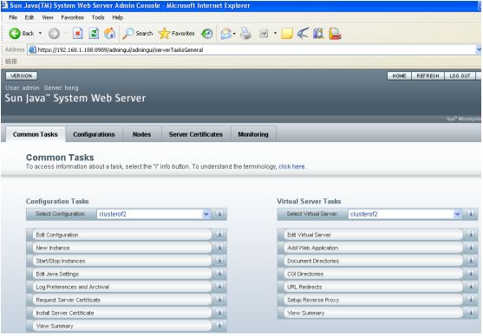Image resolution: width=483 pixels, height=336 pixels.
Task: Switch to the Monitoring tab
Action: (x=253, y=134)
